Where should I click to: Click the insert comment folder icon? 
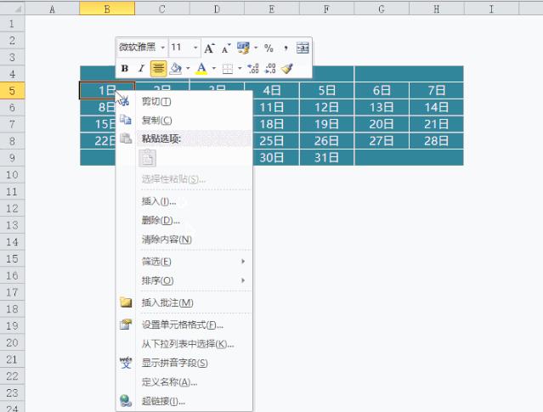126,302
